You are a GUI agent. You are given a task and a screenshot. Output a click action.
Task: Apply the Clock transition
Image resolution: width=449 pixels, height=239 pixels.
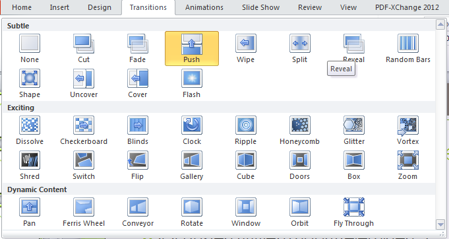click(x=192, y=130)
